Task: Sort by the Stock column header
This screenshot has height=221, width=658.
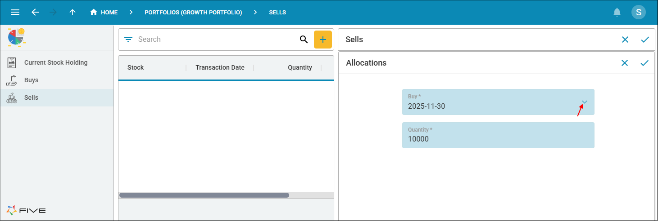Action: coord(136,67)
